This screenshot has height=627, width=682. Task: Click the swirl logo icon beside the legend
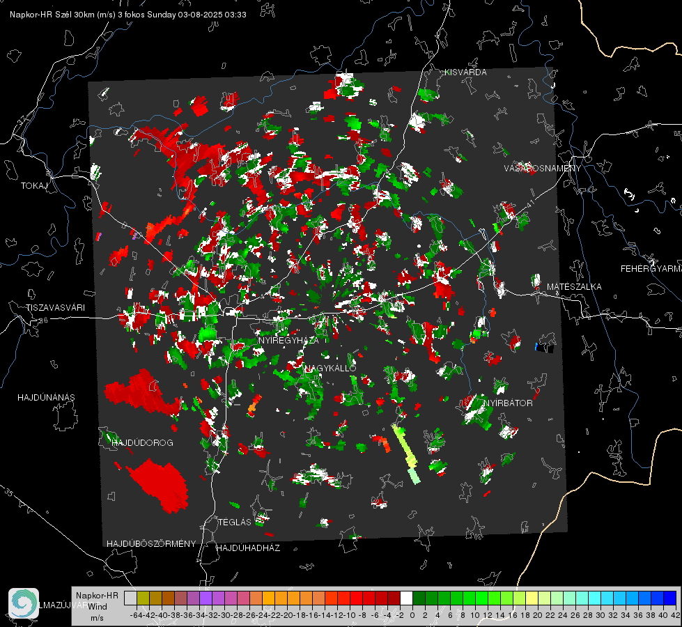24,603
